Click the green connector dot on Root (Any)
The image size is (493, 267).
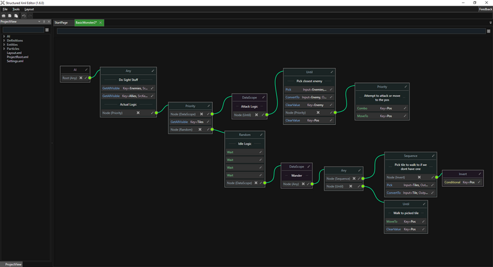[x=89, y=78]
